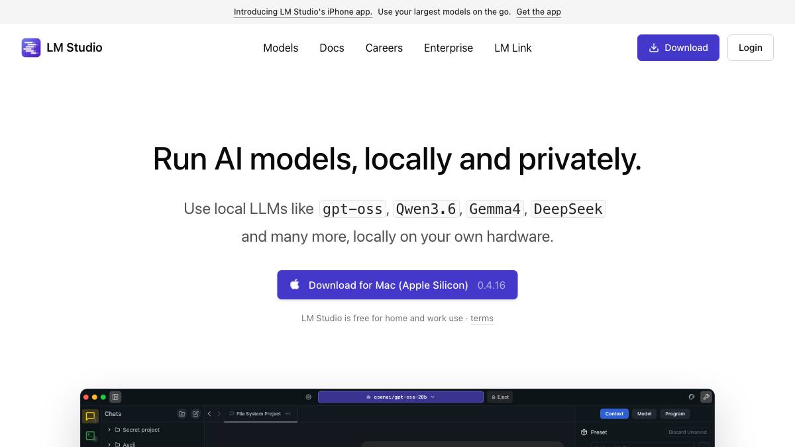Open the ellipsis menu on File System Project tab
795x447 pixels.
tap(288, 414)
